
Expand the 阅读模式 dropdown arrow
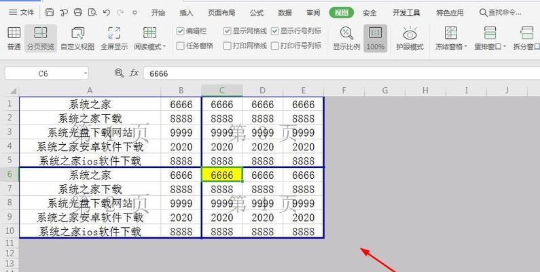point(164,46)
